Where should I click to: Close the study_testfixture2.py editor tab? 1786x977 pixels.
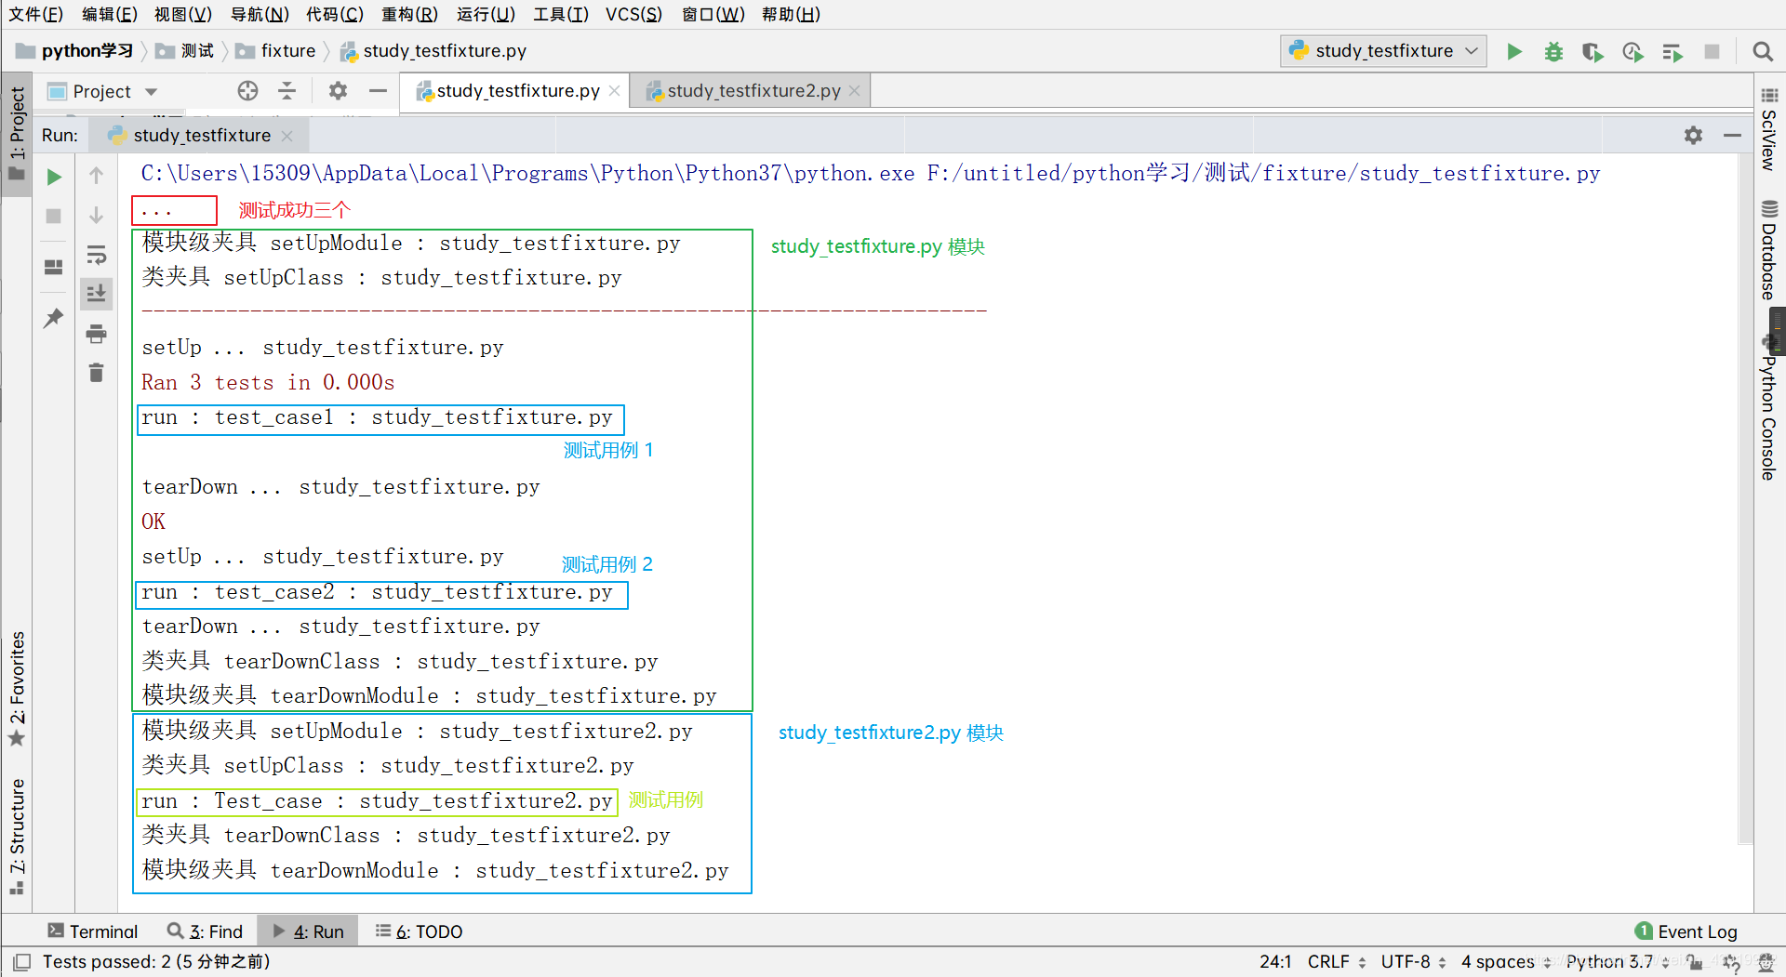854,91
